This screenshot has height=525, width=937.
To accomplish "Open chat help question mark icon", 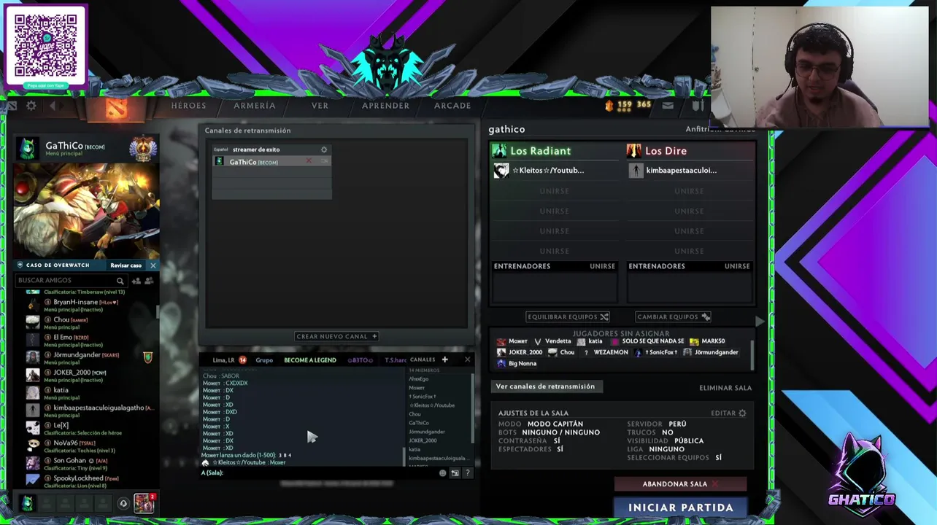I will pyautogui.click(x=468, y=473).
